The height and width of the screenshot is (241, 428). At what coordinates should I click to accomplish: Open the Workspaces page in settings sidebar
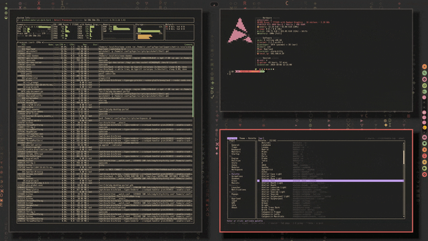[237, 169]
